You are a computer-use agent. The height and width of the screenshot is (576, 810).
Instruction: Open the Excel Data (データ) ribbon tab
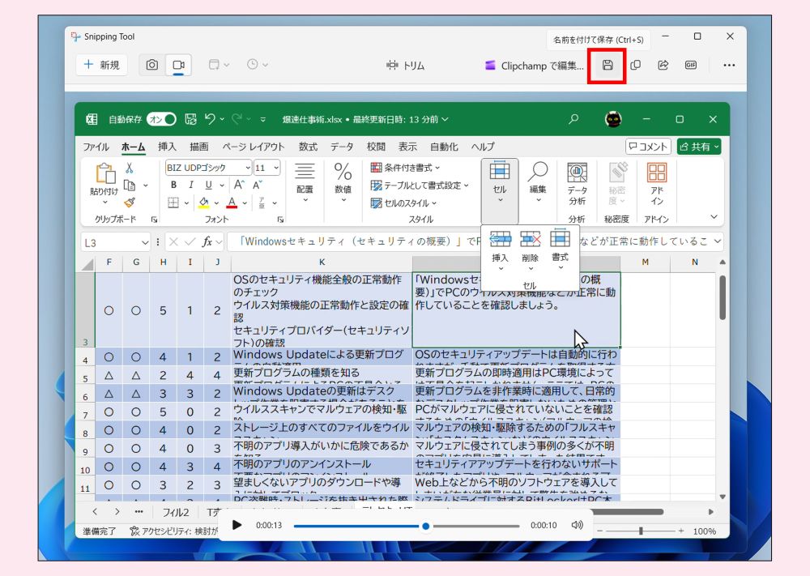[x=342, y=147]
